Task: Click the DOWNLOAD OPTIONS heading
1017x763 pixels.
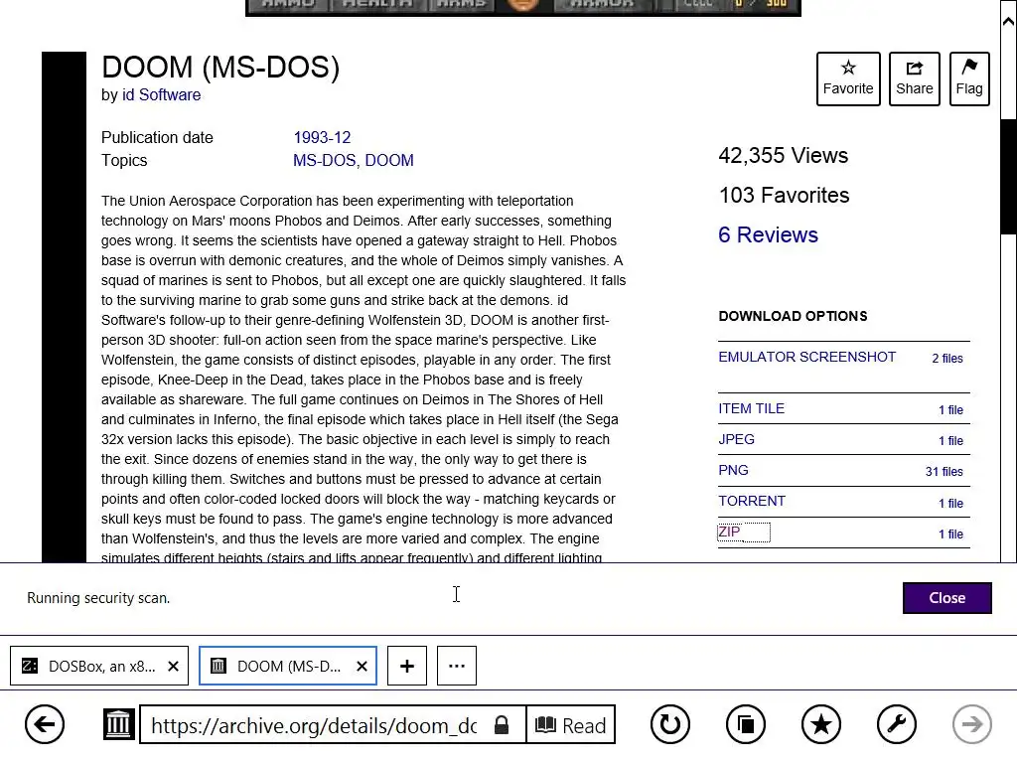Action: tap(793, 316)
